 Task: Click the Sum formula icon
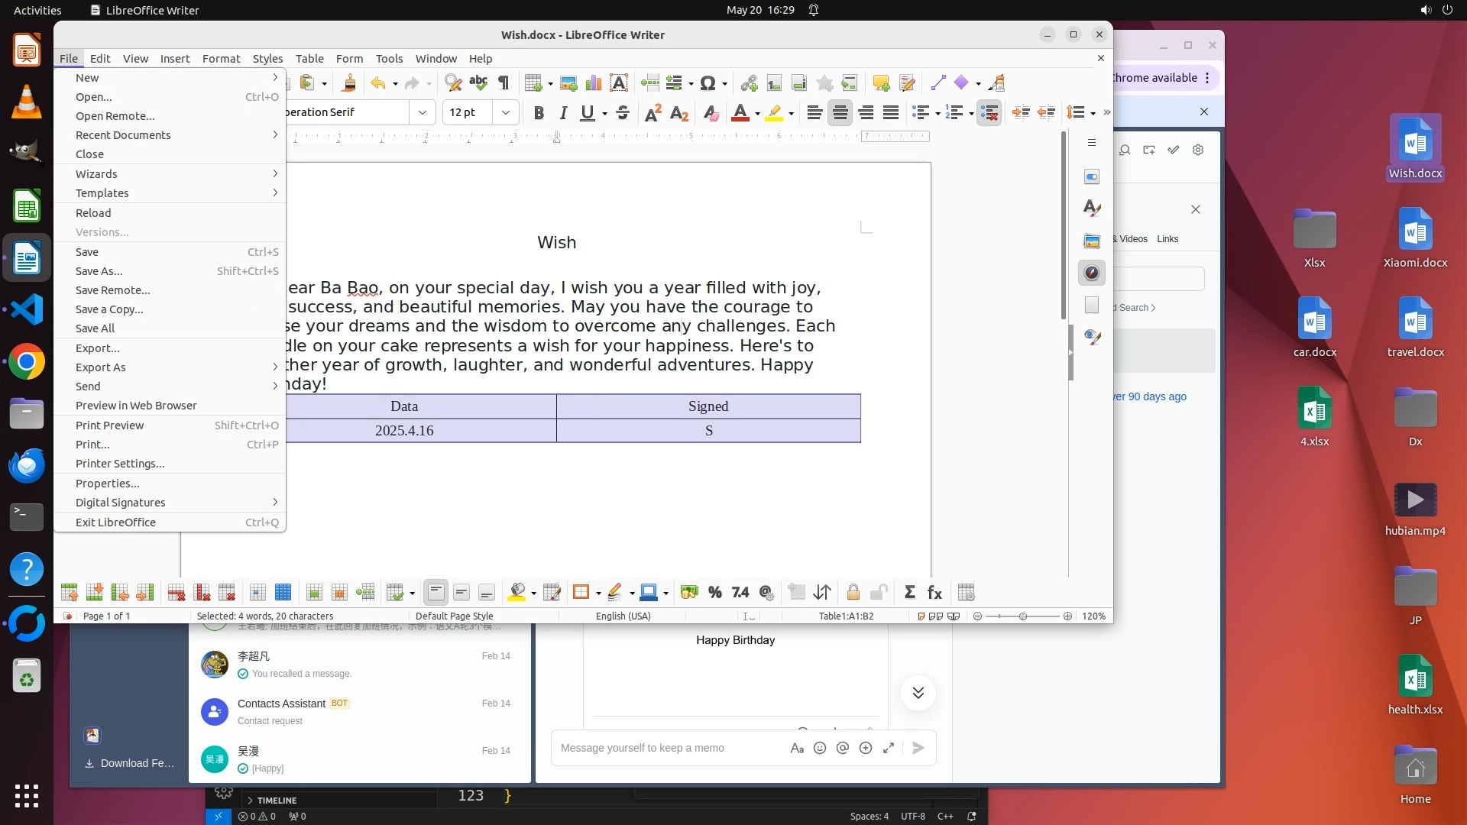click(909, 593)
